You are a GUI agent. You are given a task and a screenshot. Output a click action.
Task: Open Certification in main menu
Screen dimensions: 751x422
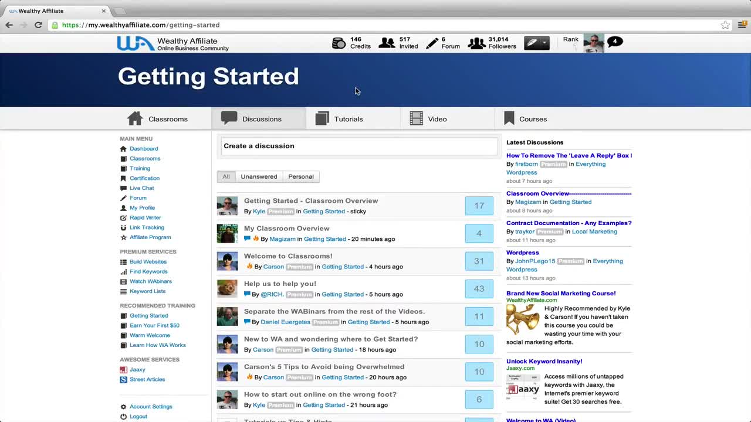(x=144, y=178)
